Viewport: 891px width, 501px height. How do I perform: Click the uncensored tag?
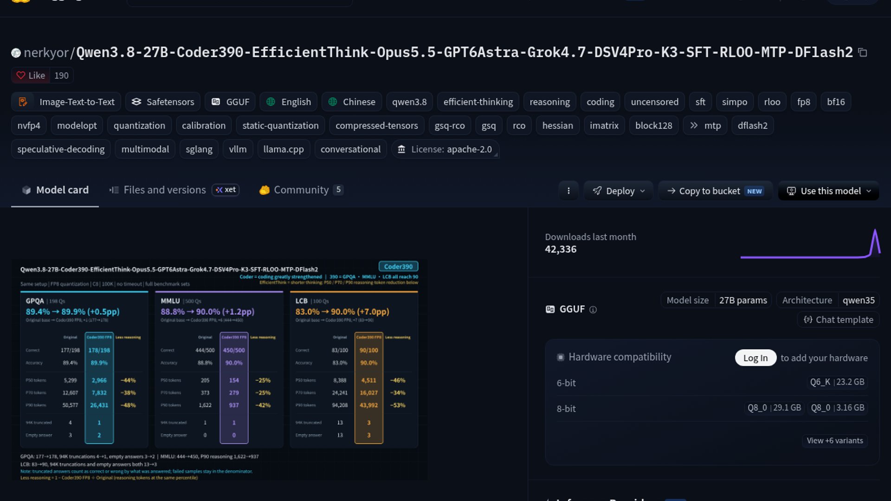(654, 102)
